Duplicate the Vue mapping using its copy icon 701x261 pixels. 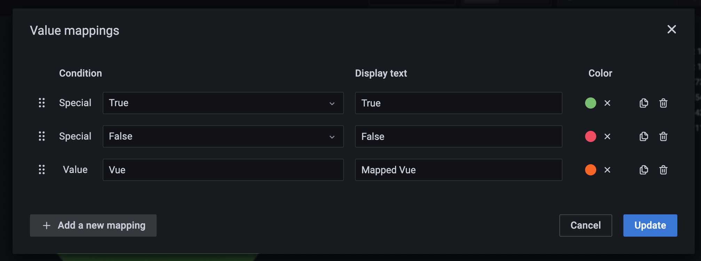644,170
